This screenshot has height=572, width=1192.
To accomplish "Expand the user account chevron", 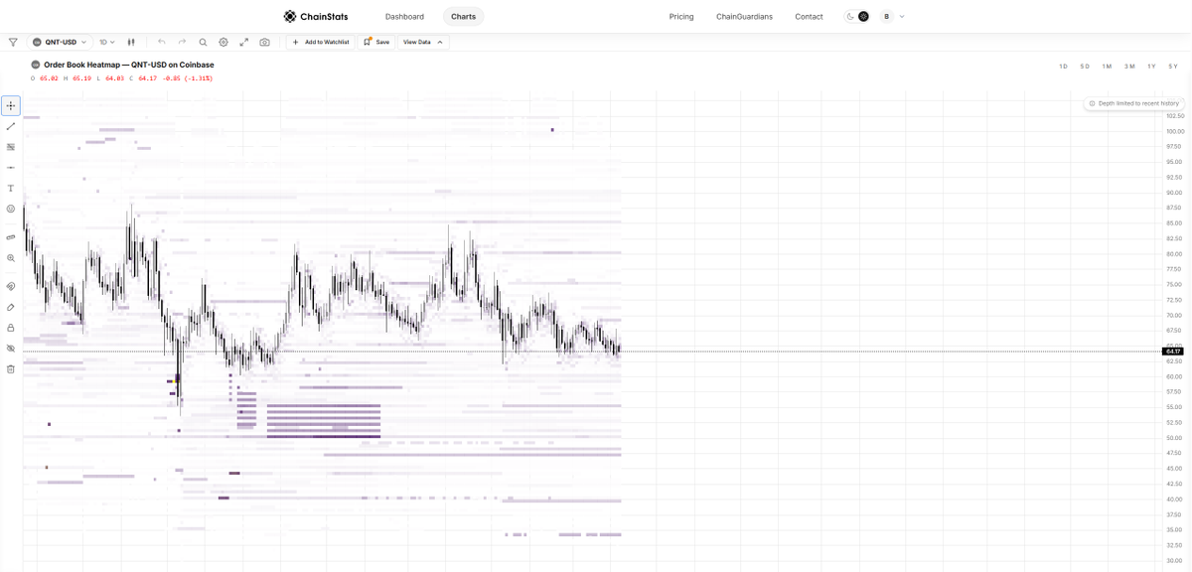I will [x=902, y=17].
